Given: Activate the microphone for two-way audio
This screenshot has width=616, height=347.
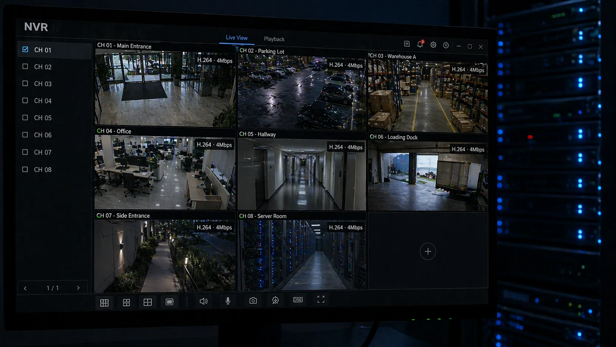Looking at the screenshot, I should coord(227,301).
